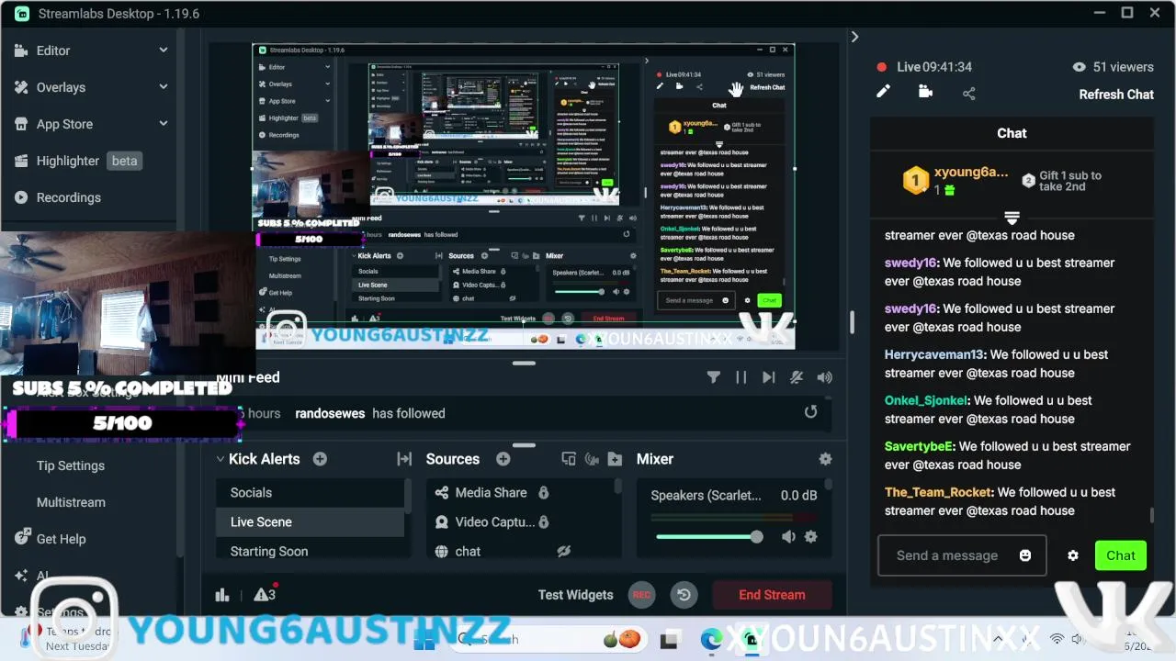The width and height of the screenshot is (1176, 661).
Task: Click the edit stream info pencil icon
Action: pyautogui.click(x=883, y=92)
